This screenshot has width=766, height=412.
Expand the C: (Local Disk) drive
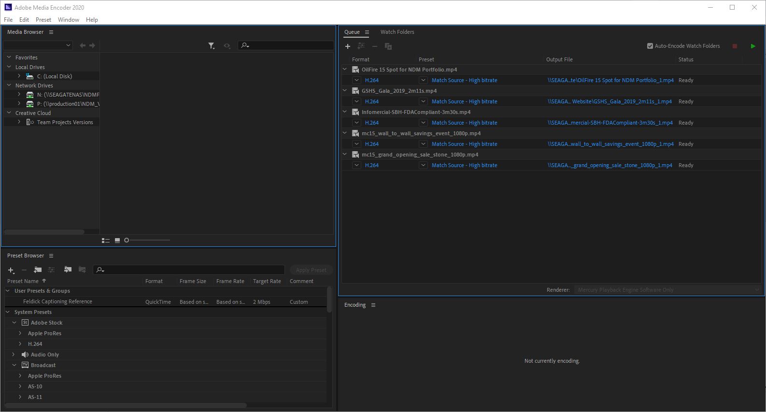point(19,76)
